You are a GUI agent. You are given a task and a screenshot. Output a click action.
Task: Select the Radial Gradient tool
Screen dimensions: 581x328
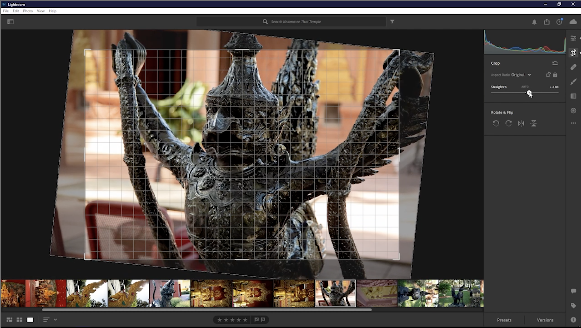(x=573, y=111)
